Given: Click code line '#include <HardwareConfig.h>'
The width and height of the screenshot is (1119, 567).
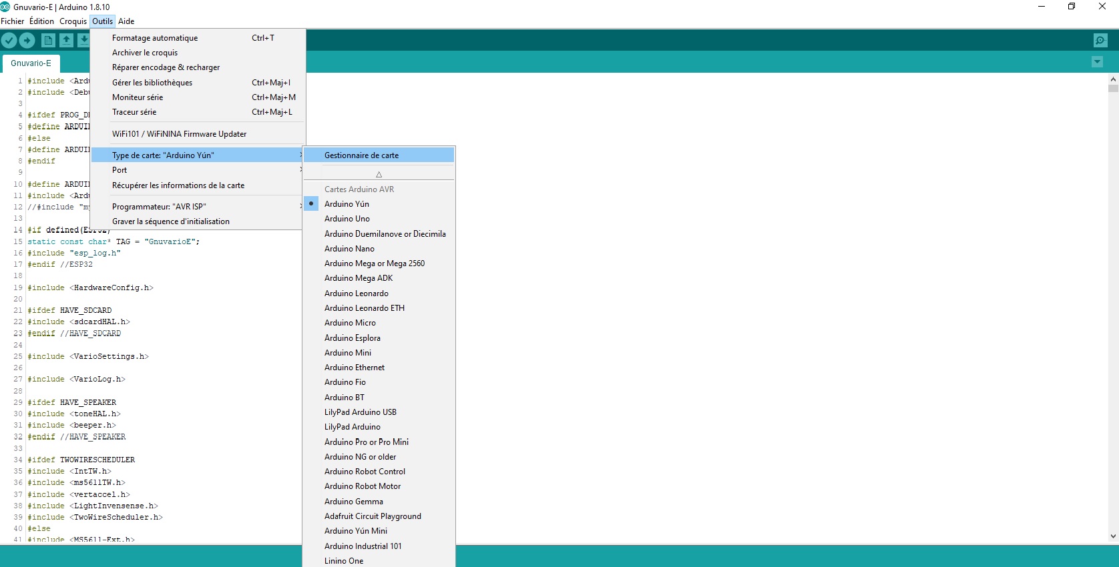Looking at the screenshot, I should tap(90, 288).
